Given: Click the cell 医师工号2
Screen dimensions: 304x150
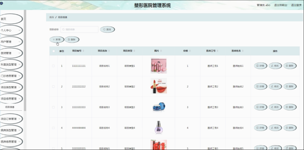Looking at the screenshot, I should point(213,87).
